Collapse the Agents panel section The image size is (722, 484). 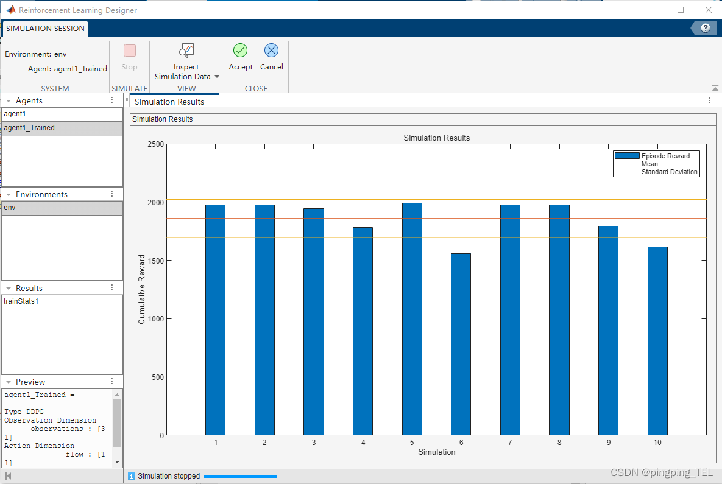tap(9, 101)
